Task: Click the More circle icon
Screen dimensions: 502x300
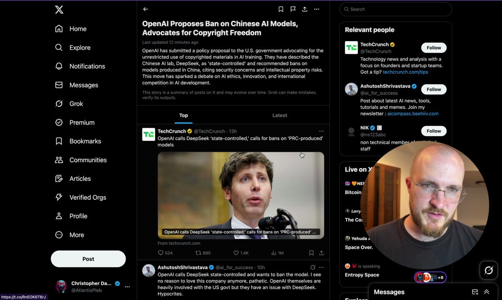Action: (59, 235)
